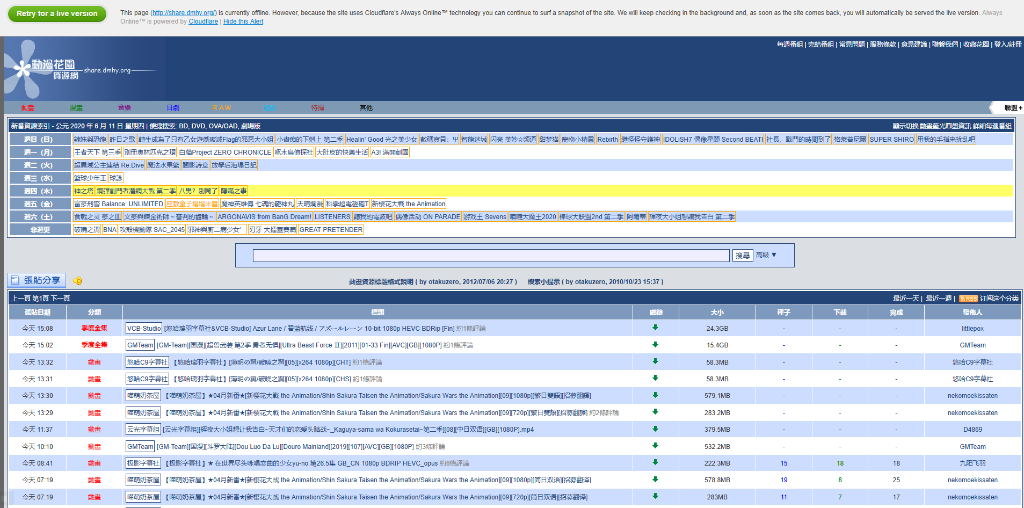
Task: Open the Cloudflare link in the alert
Action: click(x=203, y=21)
